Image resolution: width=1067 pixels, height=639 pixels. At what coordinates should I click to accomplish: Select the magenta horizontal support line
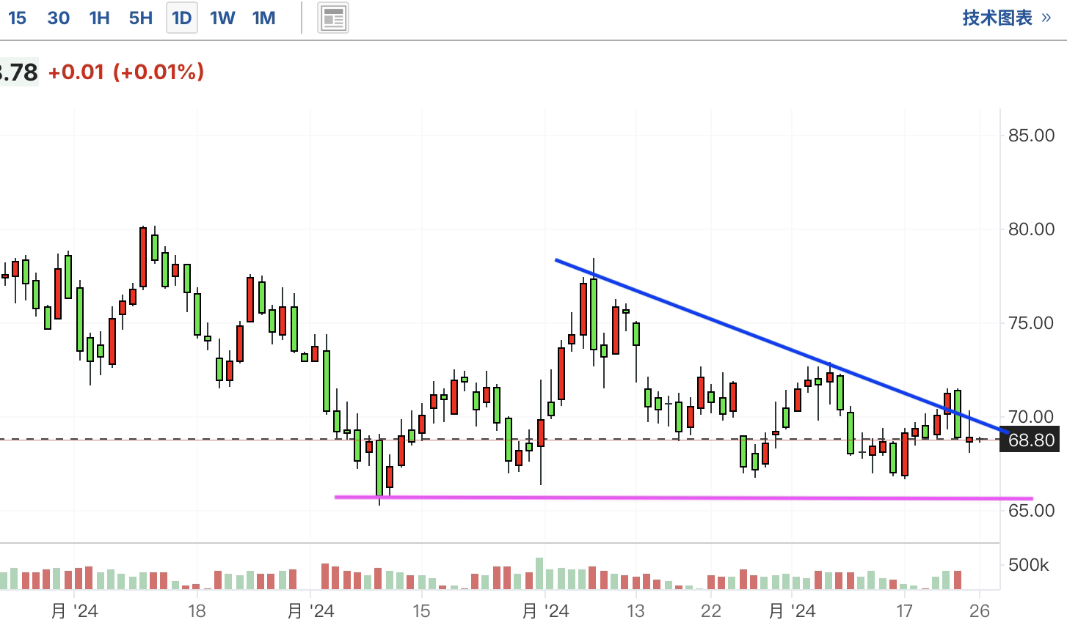pos(683,498)
